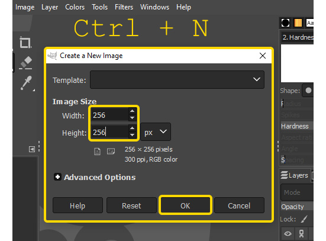This screenshot has height=241, width=326.
Task: Click the Cancel button
Action: [x=239, y=205]
